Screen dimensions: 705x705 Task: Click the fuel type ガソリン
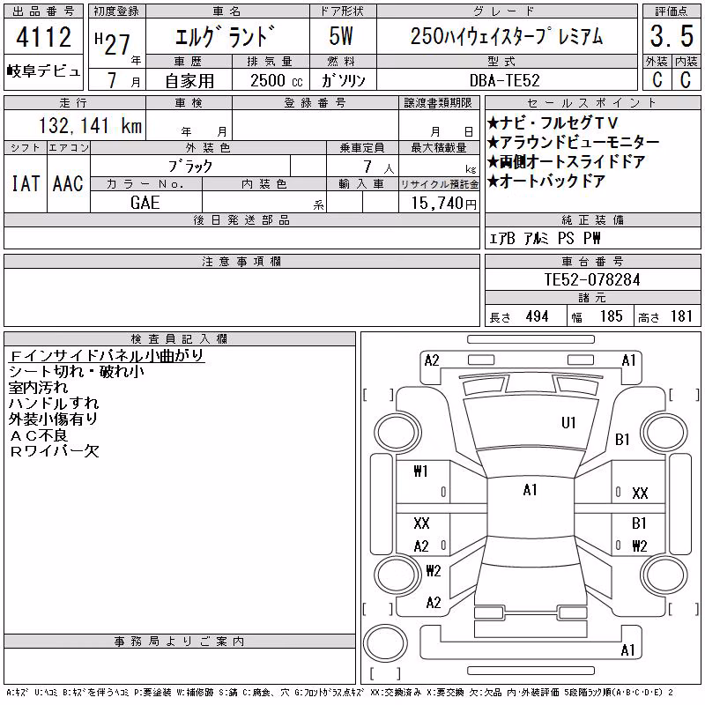344,80
